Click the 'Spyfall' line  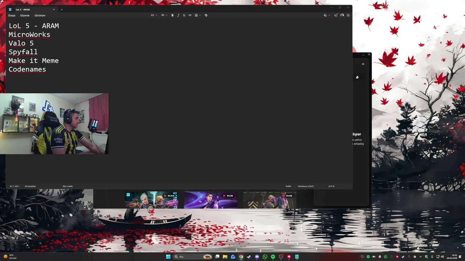coord(23,52)
